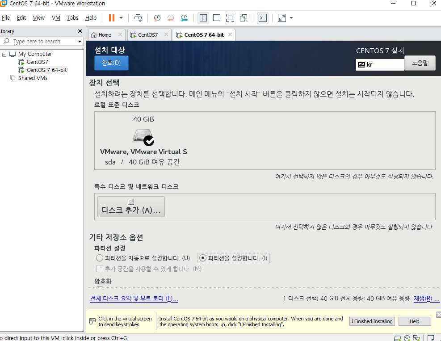This screenshot has width=441, height=341.
Task: Switch to Unity mode icon
Action: [x=244, y=18]
